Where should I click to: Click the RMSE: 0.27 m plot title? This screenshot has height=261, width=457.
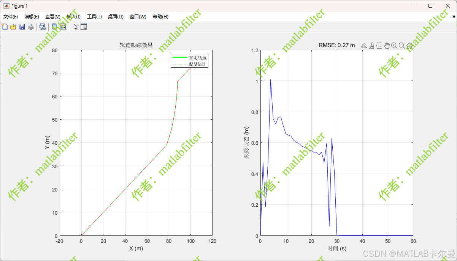coord(336,45)
